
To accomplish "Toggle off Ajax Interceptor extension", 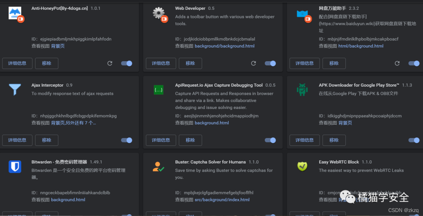I will (127, 140).
